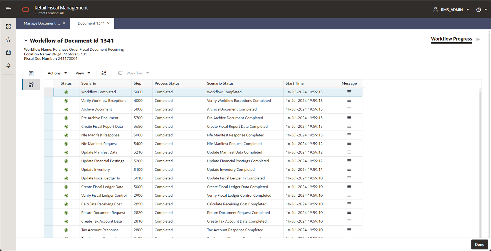Open notifications bell icon

point(8,65)
